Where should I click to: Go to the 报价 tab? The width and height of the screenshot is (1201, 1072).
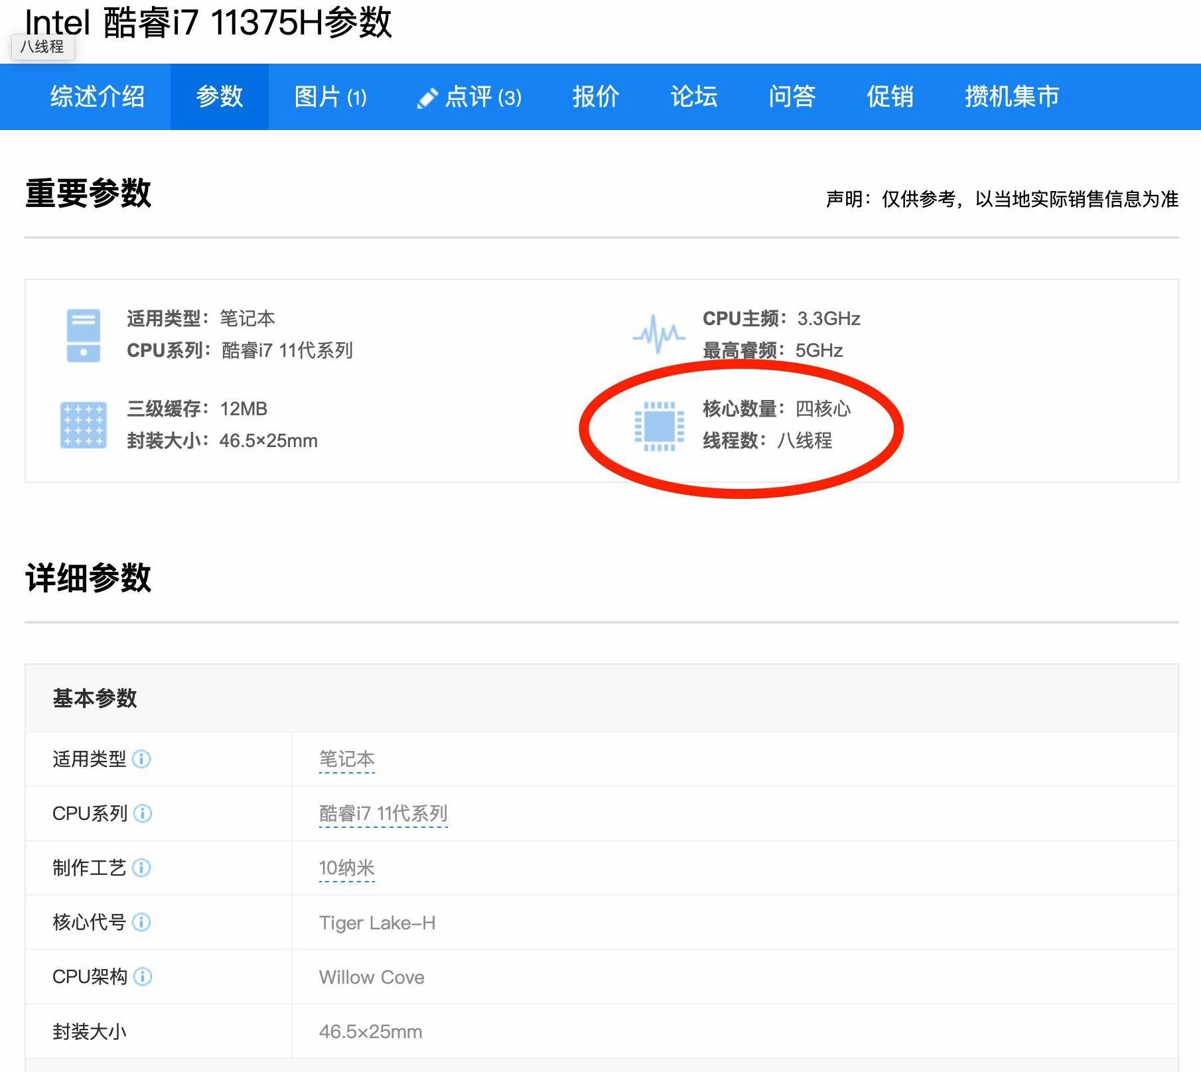[x=596, y=97]
